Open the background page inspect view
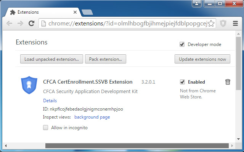244x152 pixels. click(92, 117)
